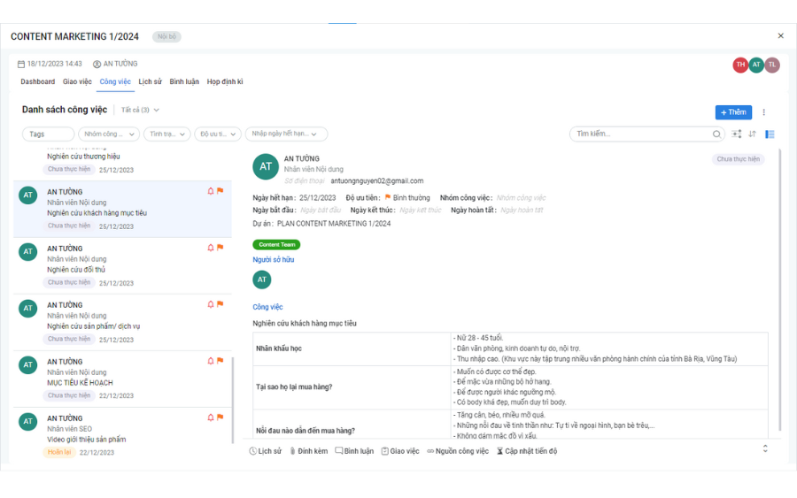Open the three-dot more options menu
The image size is (797, 498).
(763, 112)
